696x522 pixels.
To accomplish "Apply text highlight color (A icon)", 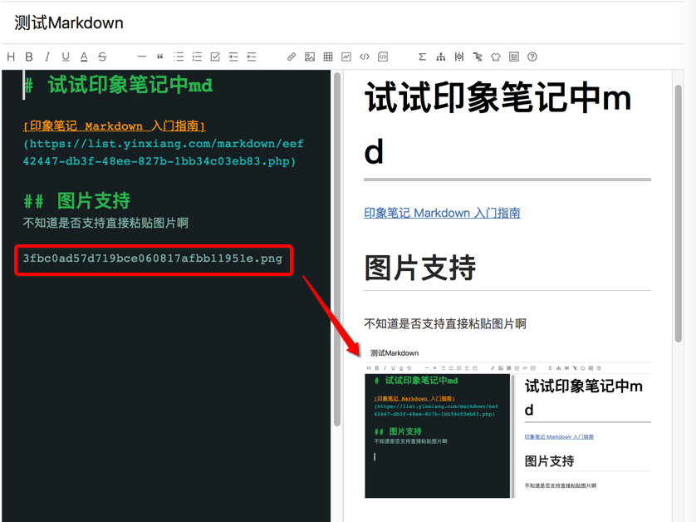I will 84,57.
